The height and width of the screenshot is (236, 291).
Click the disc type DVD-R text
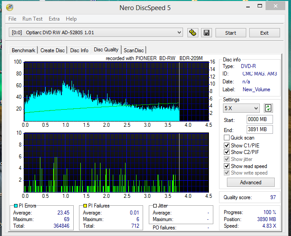pos(248,66)
